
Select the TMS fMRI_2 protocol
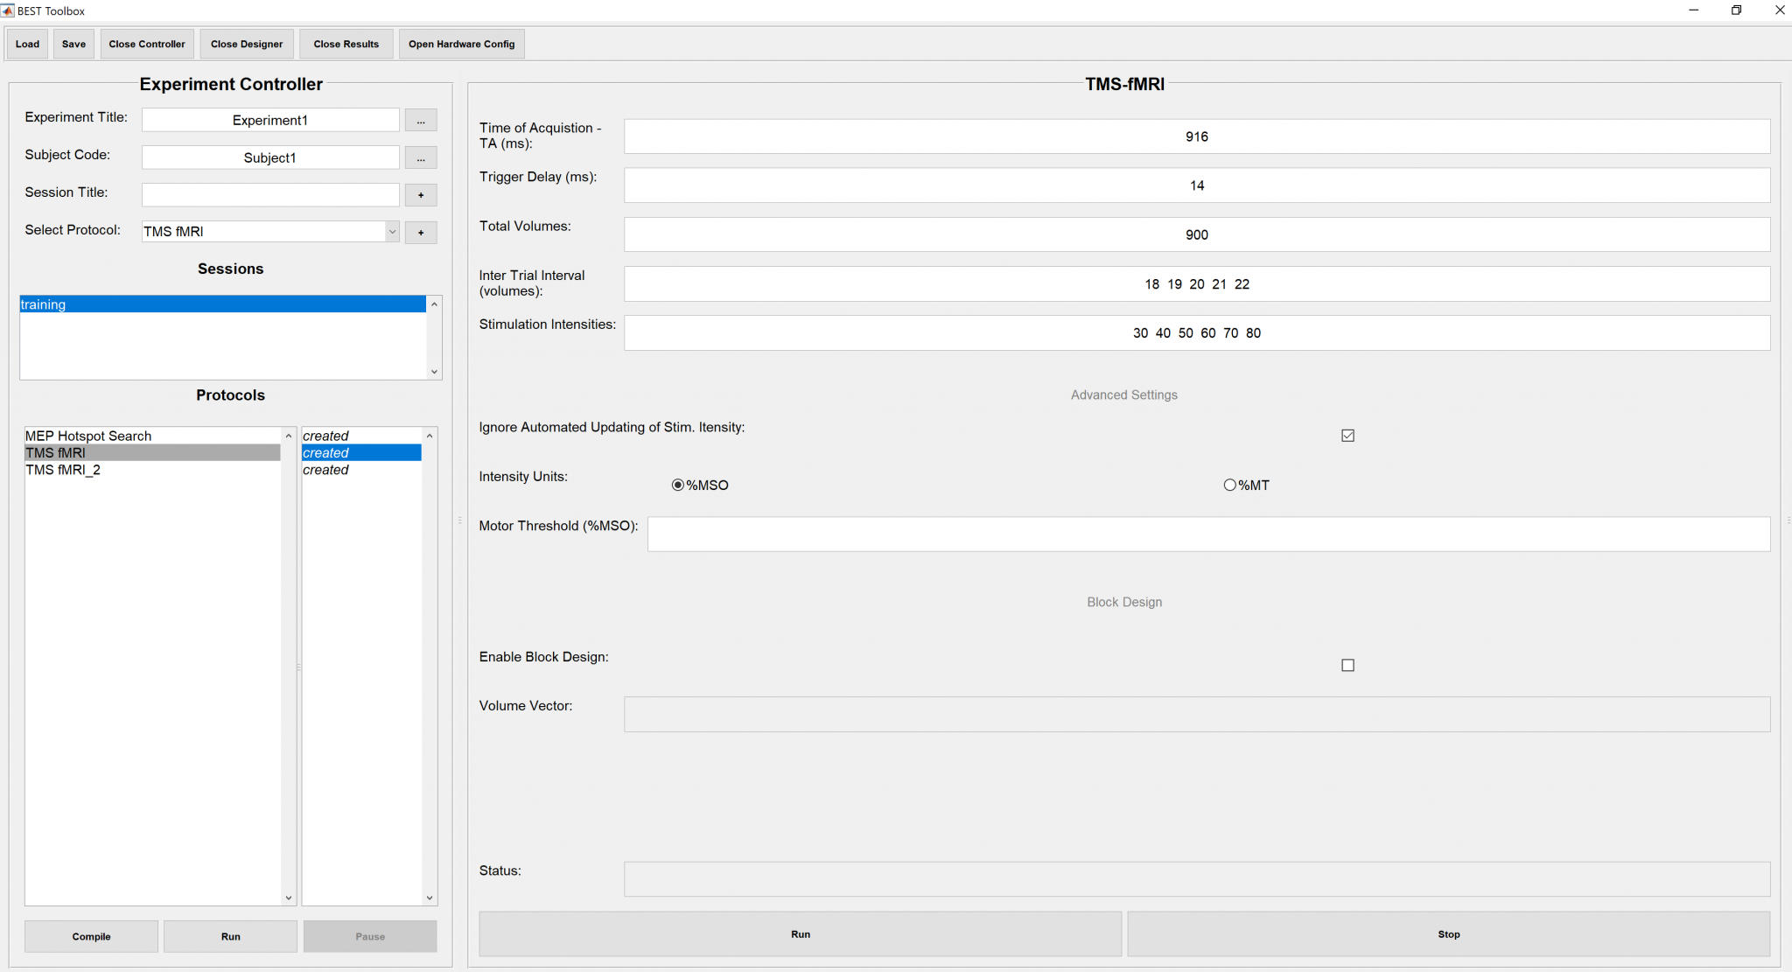click(x=152, y=470)
